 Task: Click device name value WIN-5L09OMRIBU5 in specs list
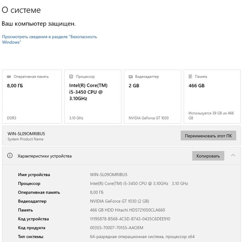coord(109,175)
